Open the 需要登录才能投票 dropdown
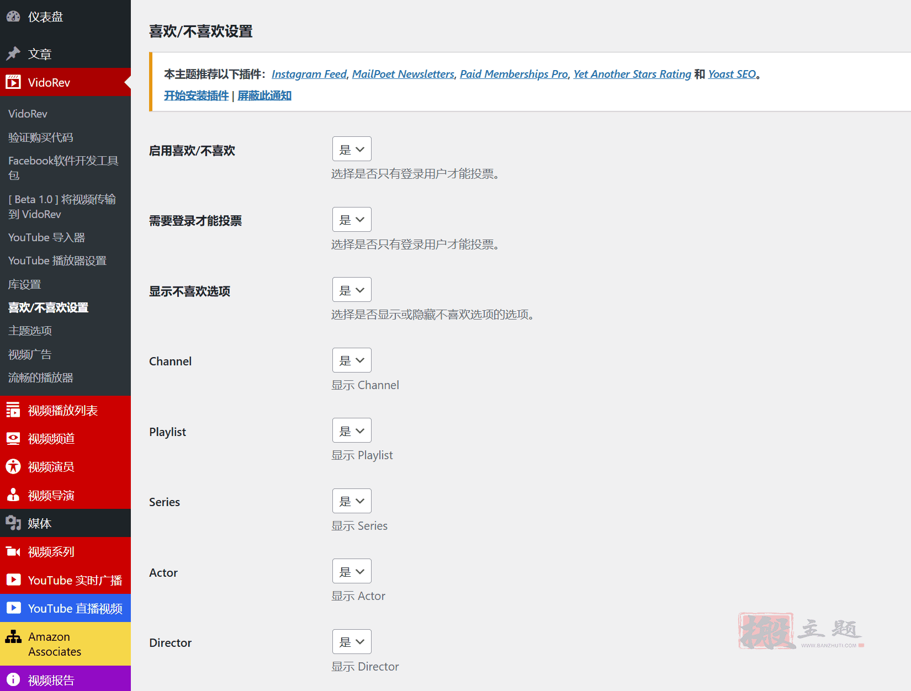The width and height of the screenshot is (911, 691). tap(352, 220)
